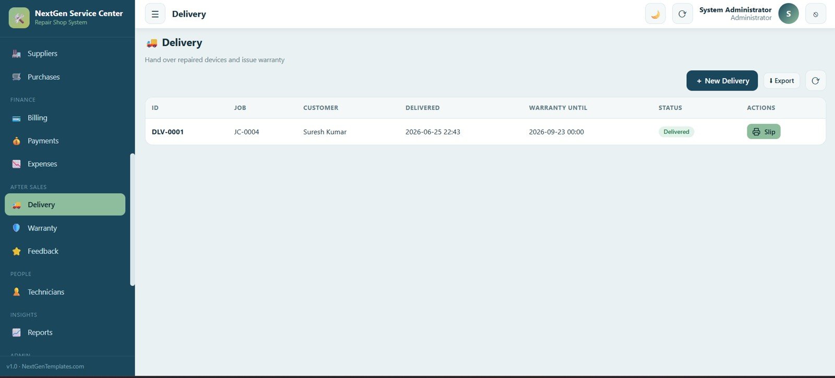
Task: Click the AFTER SALES section label
Action: [x=28, y=187]
